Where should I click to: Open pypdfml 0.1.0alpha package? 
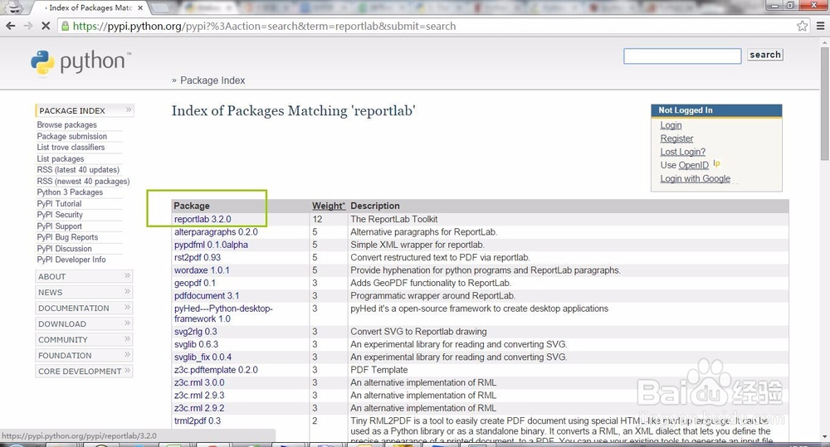point(211,245)
